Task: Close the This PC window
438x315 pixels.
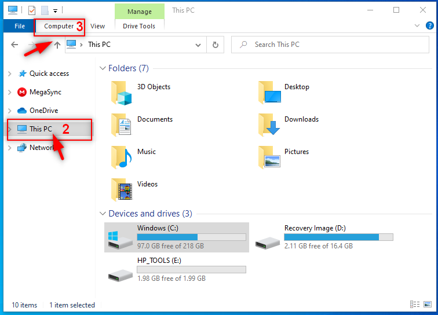Action: pyautogui.click(x=422, y=10)
